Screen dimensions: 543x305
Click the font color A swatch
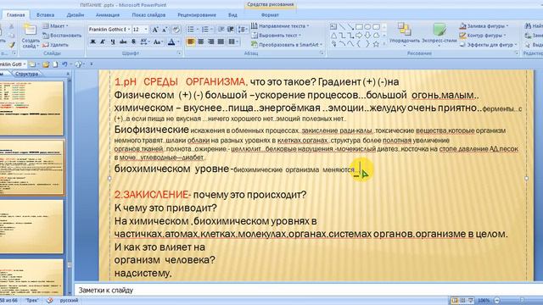(x=171, y=42)
